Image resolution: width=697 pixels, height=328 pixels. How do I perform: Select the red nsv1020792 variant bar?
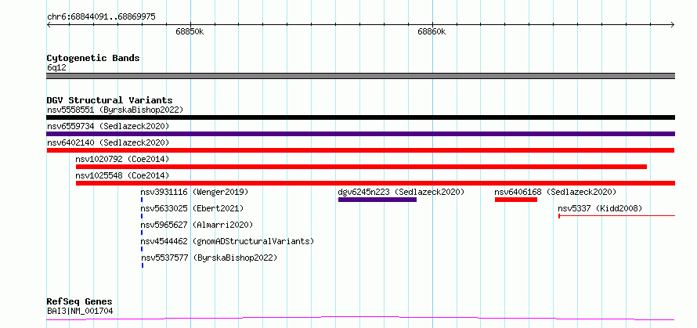click(361, 167)
